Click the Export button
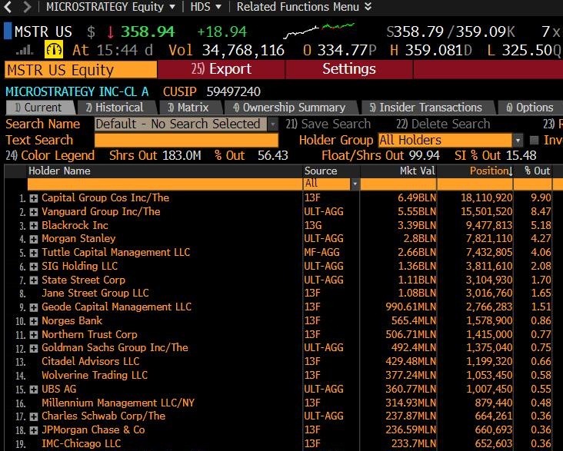The width and height of the screenshot is (563, 451). 222,69
